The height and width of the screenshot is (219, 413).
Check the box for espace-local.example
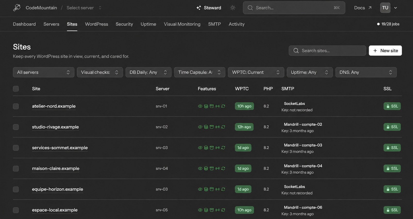click(16, 210)
